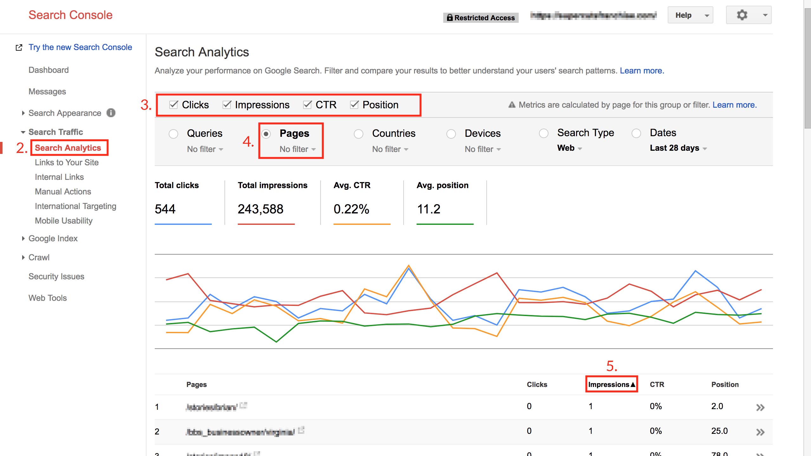Open row 1 page in new window icon

[243, 405]
